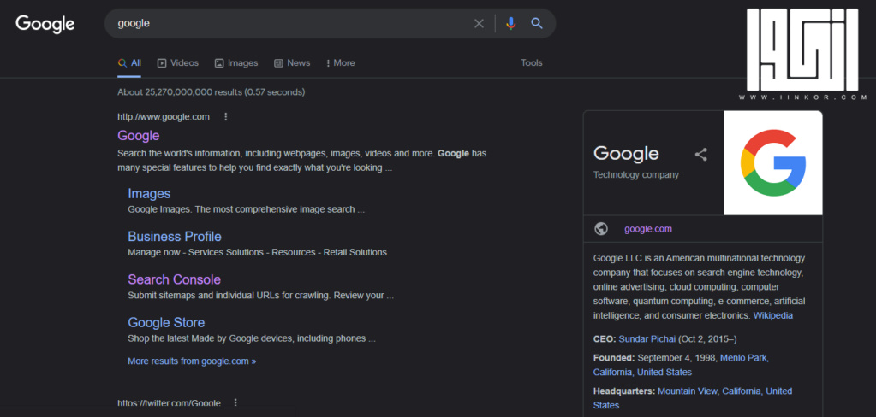This screenshot has height=417, width=876.
Task: Click the Google logo at top left
Action: pyautogui.click(x=45, y=24)
